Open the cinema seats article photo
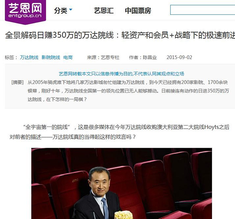 121,183
